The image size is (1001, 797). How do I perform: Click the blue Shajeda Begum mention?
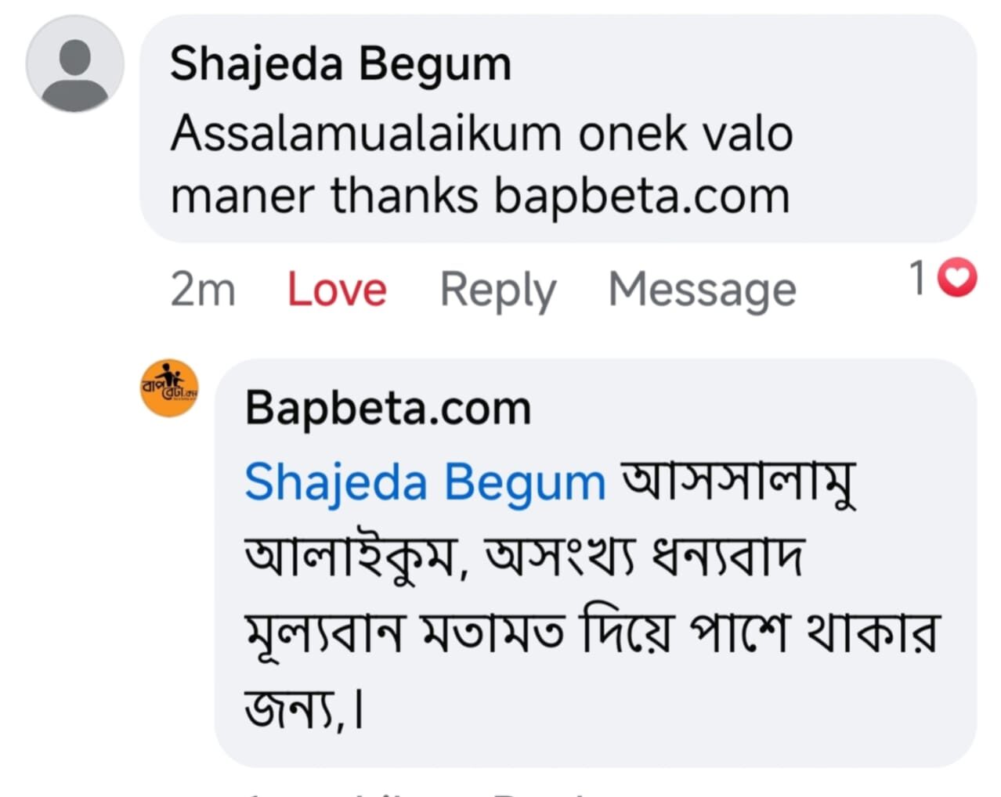[425, 481]
